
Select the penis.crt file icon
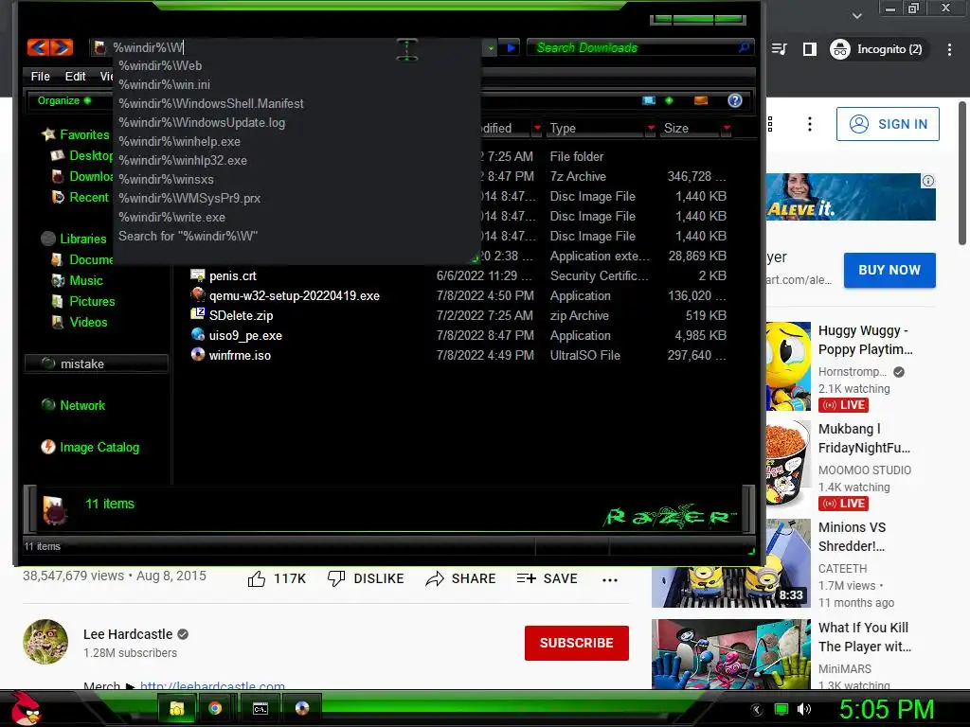tap(197, 275)
